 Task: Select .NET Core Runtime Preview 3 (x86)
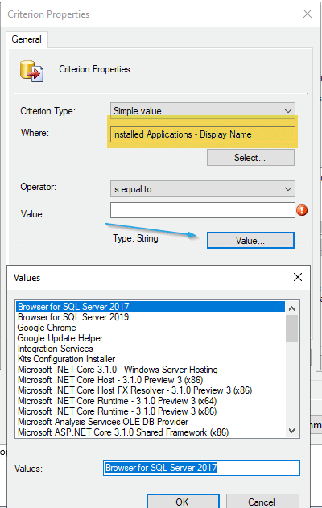[x=151, y=411]
